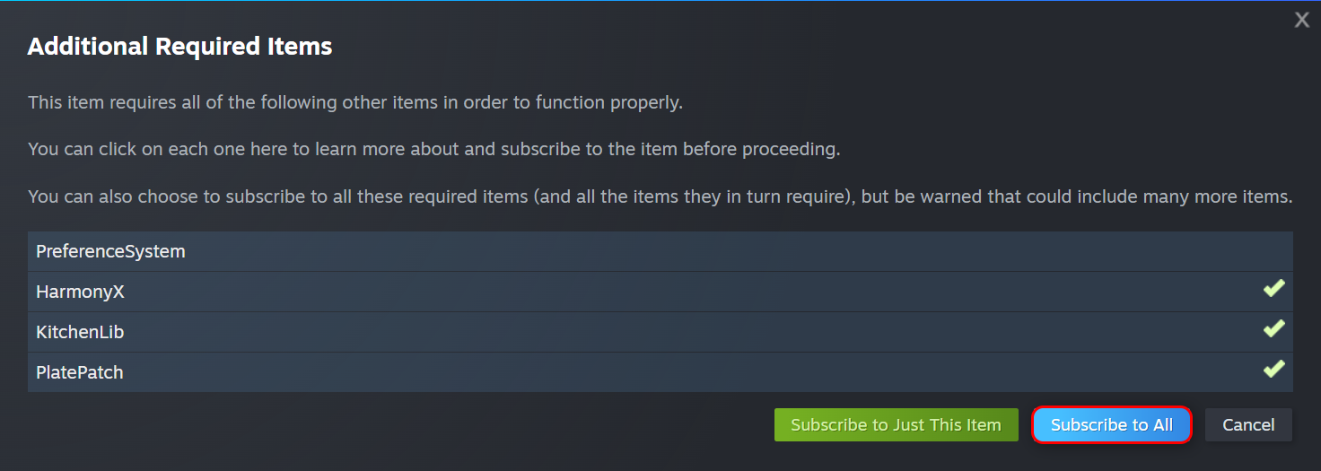Click the green checkmark beside HarmonyX
Screen dimensions: 1321x471
[1273, 289]
